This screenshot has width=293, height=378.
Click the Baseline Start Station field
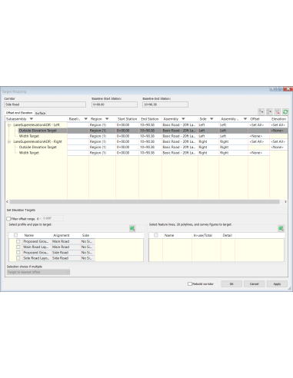coord(115,104)
